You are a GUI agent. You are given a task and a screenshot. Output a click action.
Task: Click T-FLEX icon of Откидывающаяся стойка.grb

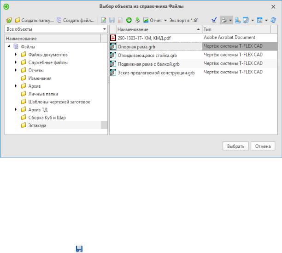(113, 55)
